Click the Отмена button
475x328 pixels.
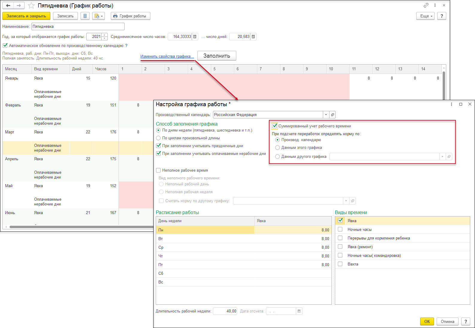(x=447, y=322)
